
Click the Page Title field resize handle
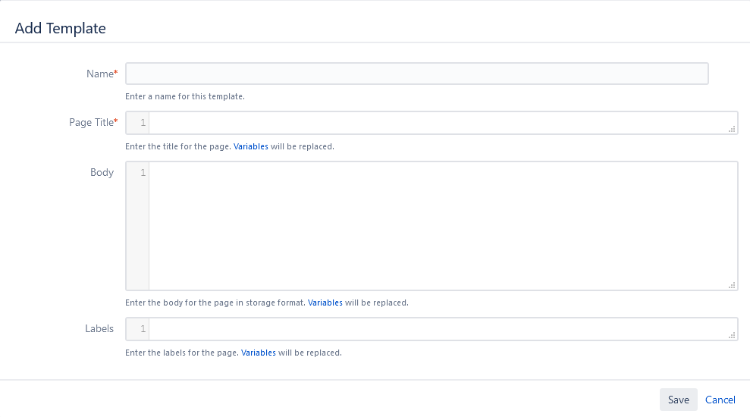[x=732, y=130]
